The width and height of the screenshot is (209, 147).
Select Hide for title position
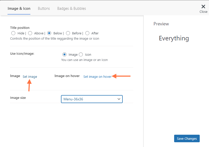point(13,33)
